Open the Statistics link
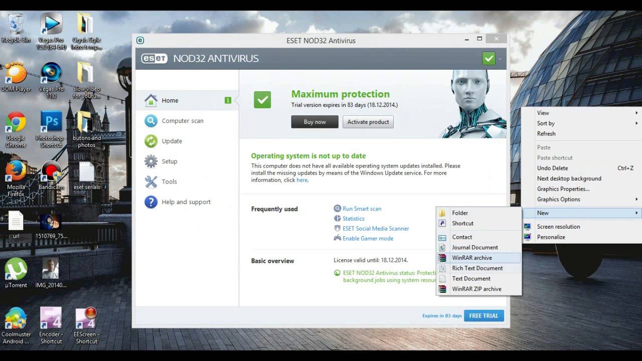 pyautogui.click(x=353, y=219)
